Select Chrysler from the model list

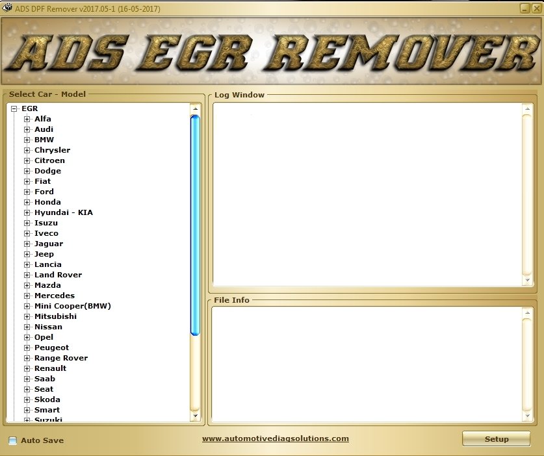(52, 150)
